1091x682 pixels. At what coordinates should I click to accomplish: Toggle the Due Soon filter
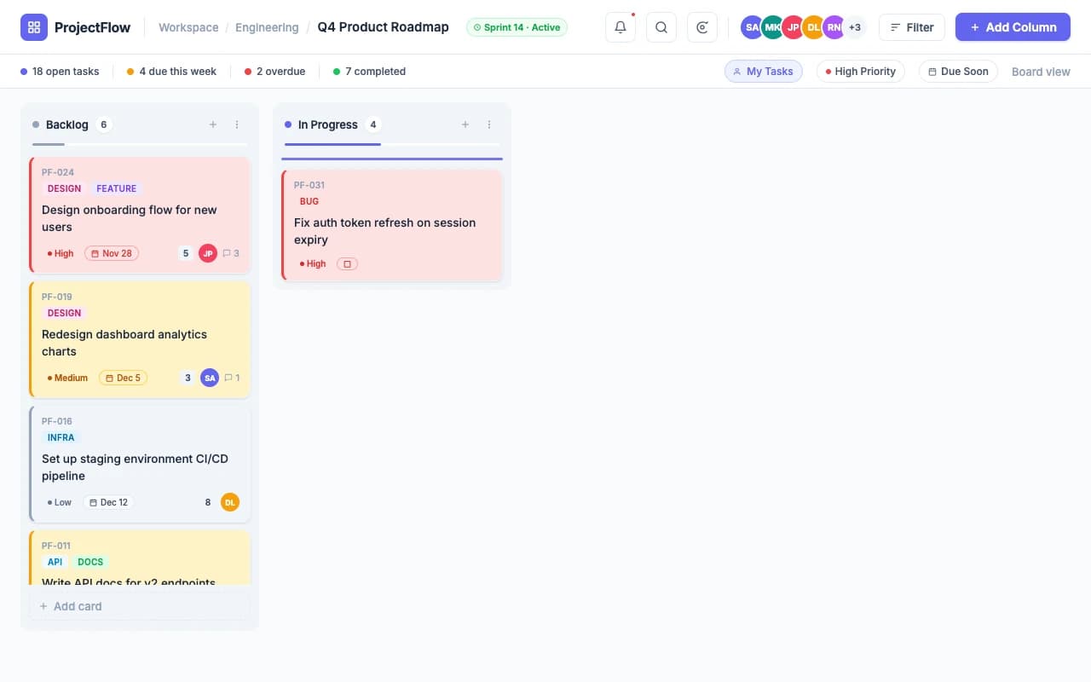pyautogui.click(x=958, y=71)
